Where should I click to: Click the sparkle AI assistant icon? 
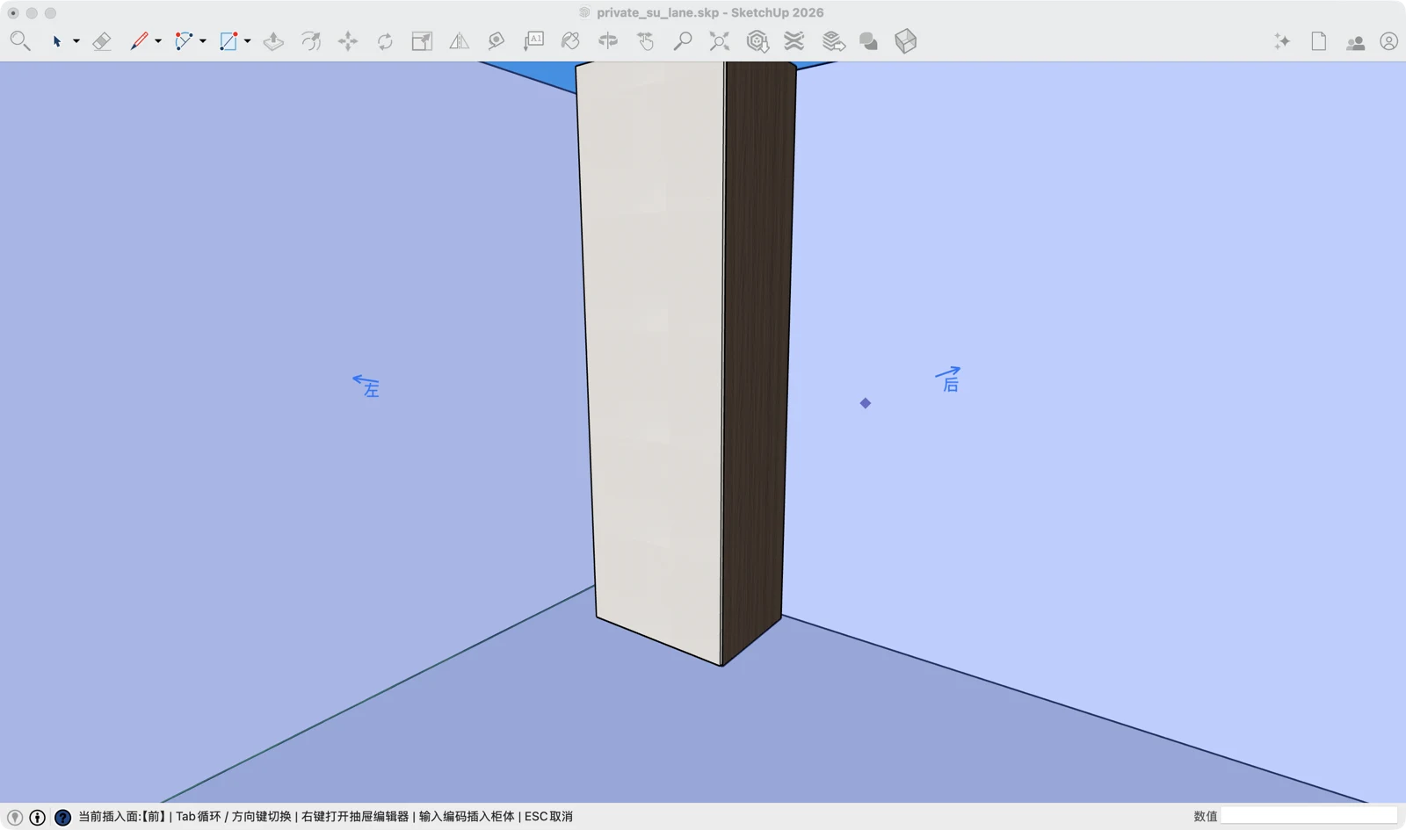tap(1282, 41)
